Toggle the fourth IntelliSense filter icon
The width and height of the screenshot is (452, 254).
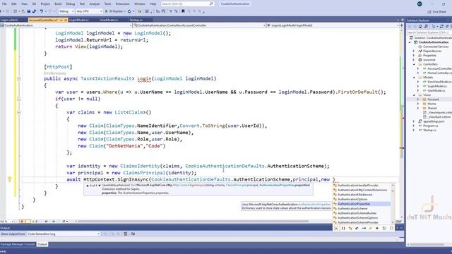[357, 228]
